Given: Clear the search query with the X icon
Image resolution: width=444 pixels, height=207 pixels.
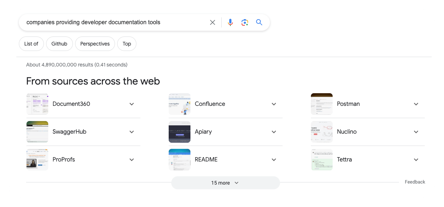Looking at the screenshot, I should point(213,22).
